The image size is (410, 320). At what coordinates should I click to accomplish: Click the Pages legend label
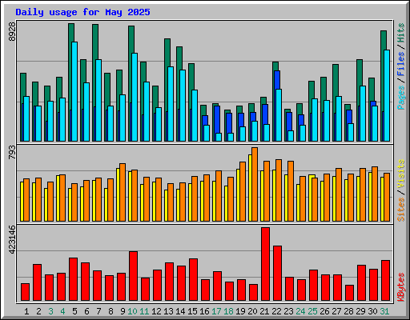401,98
